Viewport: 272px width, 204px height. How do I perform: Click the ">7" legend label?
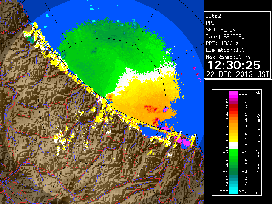click(226, 94)
